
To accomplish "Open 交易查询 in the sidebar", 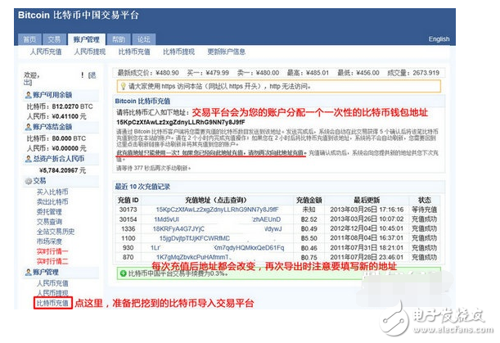I will coord(49,221).
